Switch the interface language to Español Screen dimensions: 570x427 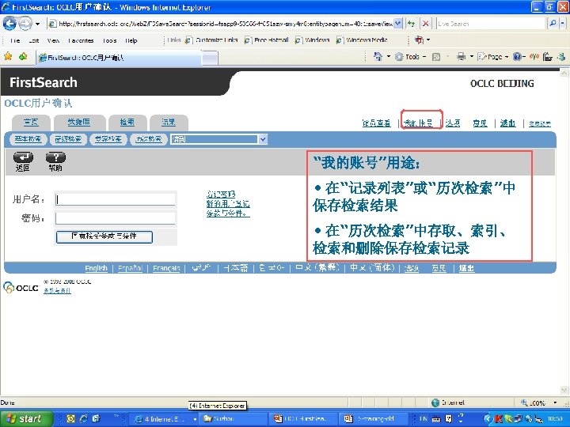click(x=130, y=268)
